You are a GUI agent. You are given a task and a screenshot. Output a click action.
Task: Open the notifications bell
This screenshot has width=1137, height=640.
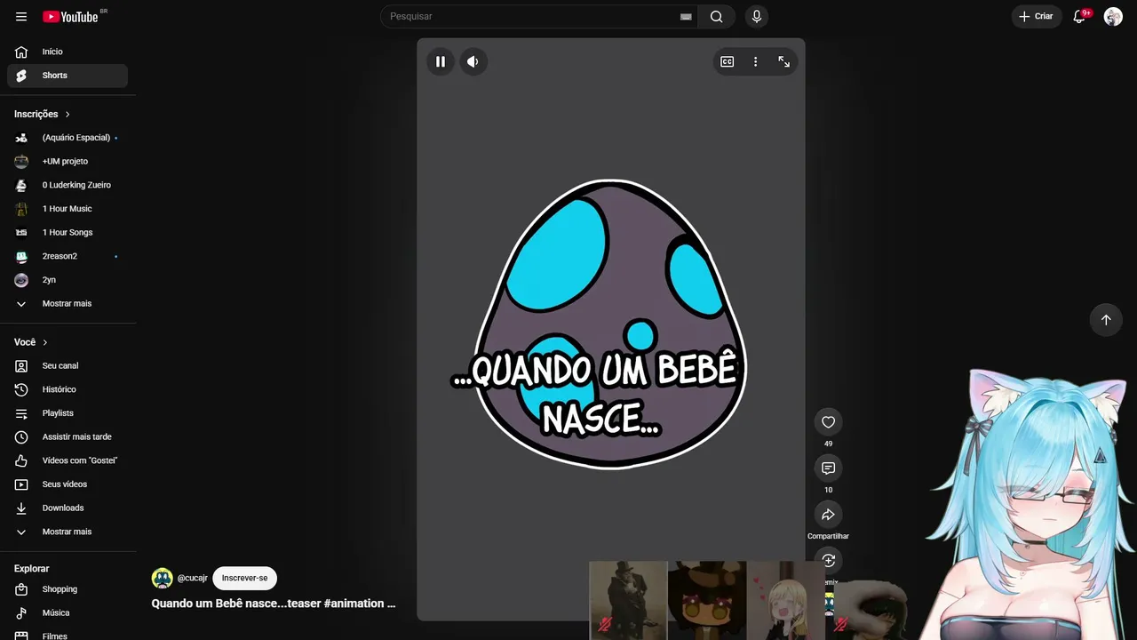point(1079,16)
